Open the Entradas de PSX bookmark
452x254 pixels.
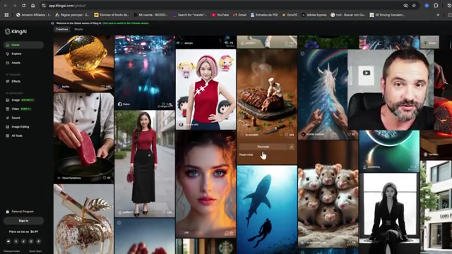[264, 15]
